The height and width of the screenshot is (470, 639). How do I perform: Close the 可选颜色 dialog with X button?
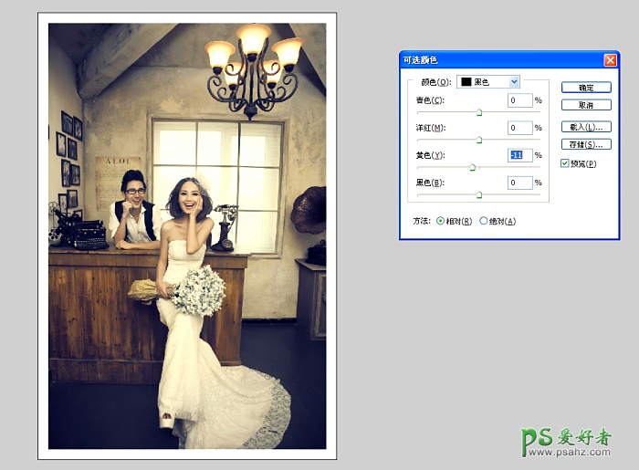[x=610, y=59]
